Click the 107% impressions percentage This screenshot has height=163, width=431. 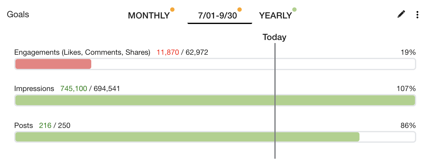pos(406,89)
